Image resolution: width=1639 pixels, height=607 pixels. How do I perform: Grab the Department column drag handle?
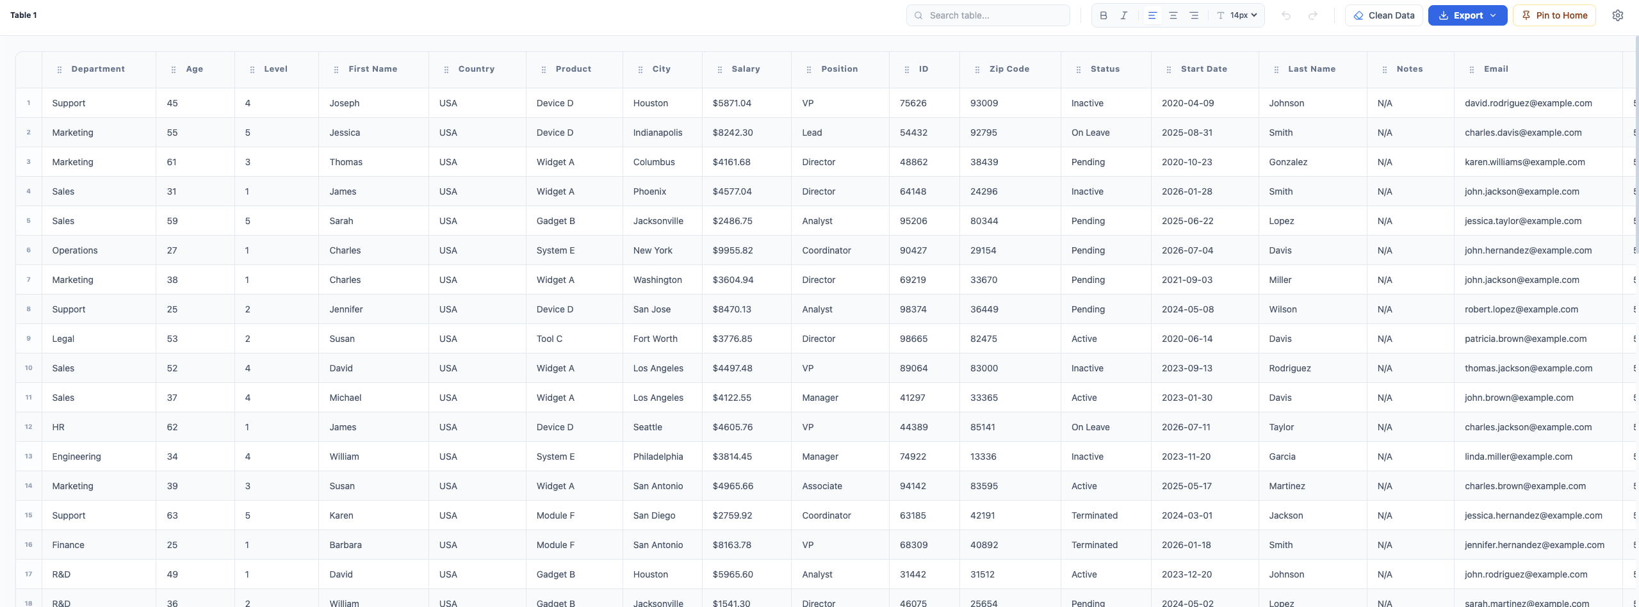(x=60, y=70)
